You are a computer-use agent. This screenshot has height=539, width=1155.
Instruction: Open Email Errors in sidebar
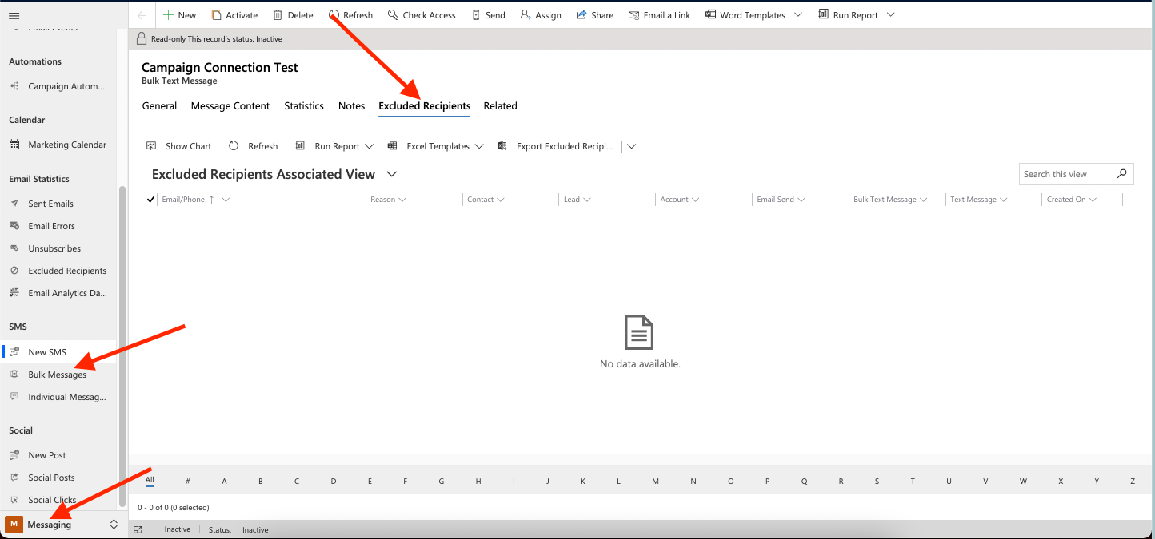pyautogui.click(x=58, y=226)
